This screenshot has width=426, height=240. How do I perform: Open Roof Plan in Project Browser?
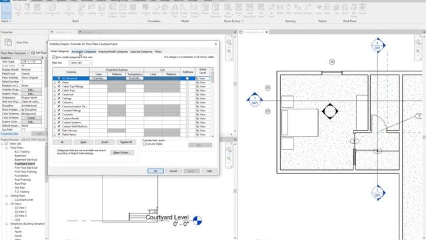click(x=21, y=184)
